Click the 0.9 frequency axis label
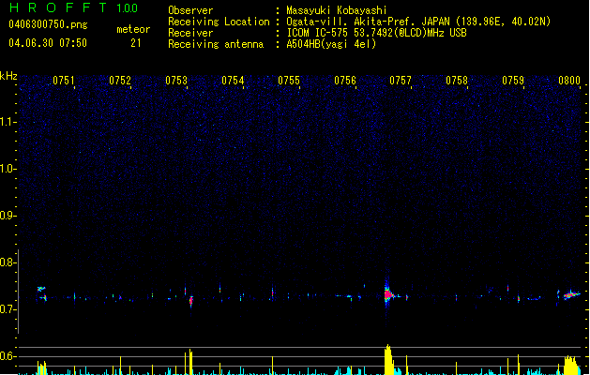 click(7, 216)
